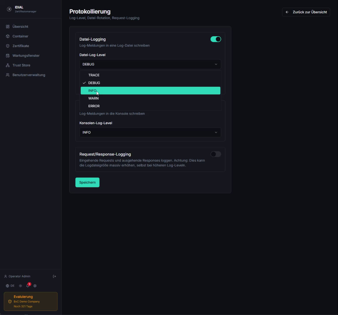The height and width of the screenshot is (315, 338).
Task: Open the Konsolen-Log-Level dropdown
Action: click(x=150, y=132)
